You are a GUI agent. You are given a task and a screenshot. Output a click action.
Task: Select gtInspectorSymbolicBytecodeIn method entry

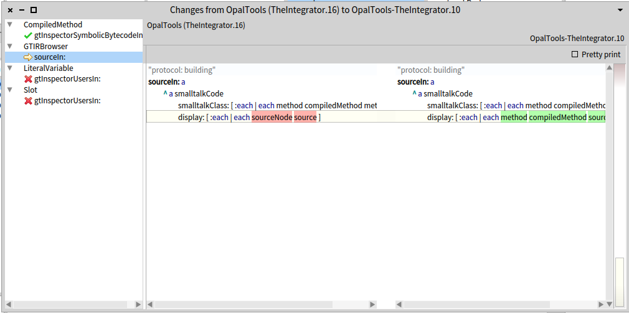(74, 35)
